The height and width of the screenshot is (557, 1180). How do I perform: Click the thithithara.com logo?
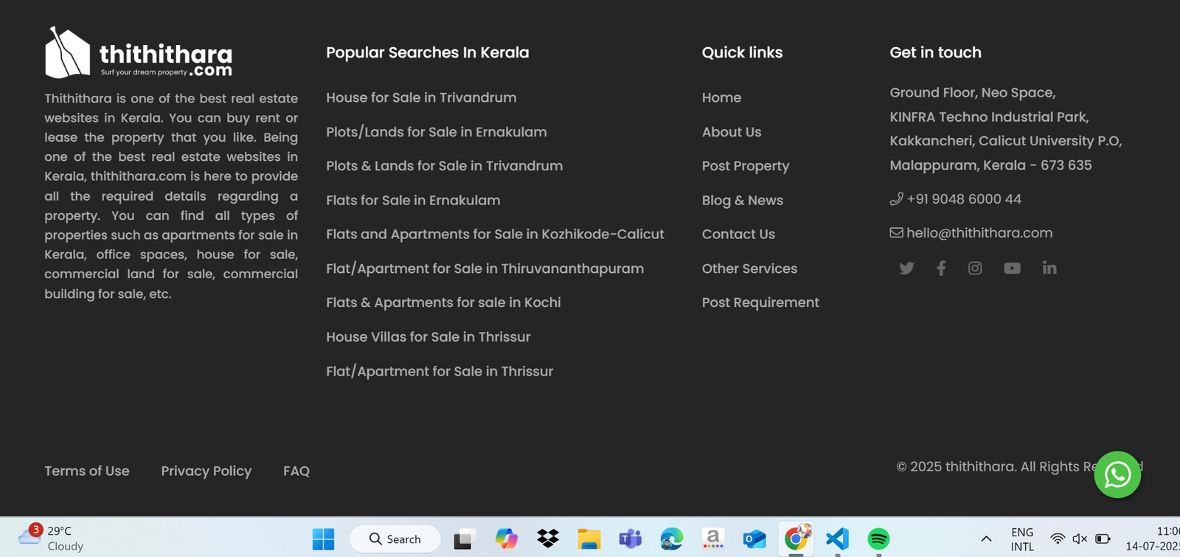coord(139,53)
